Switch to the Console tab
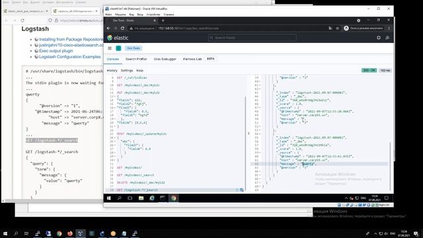The height and width of the screenshot is (238, 423). (x=113, y=59)
